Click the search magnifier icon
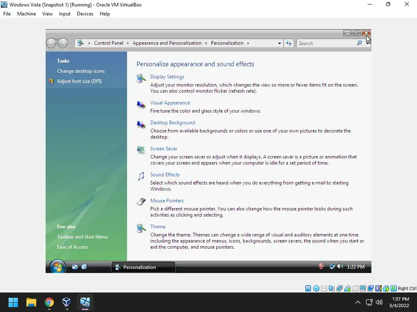 point(359,43)
